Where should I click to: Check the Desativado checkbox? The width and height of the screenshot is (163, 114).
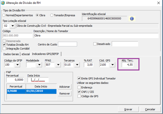pos(95,44)
